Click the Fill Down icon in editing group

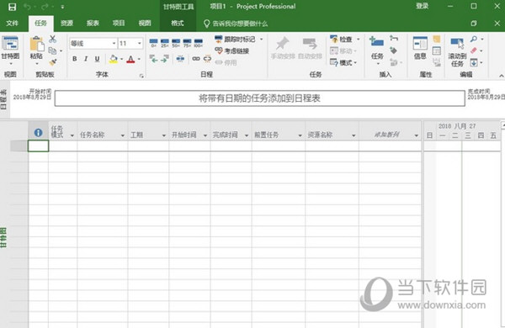pos(473,62)
